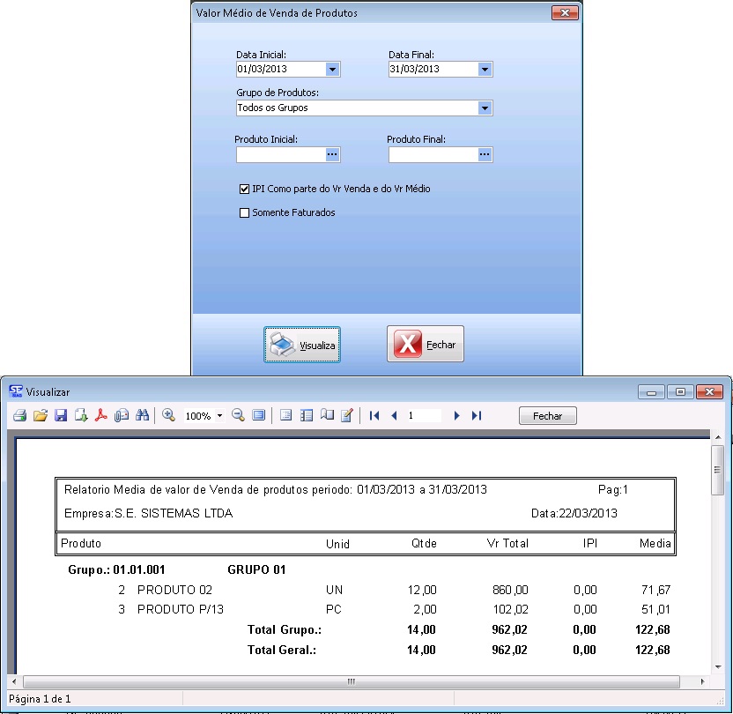
Task: Click the horizontal scrollbar in report preview
Action: click(351, 681)
